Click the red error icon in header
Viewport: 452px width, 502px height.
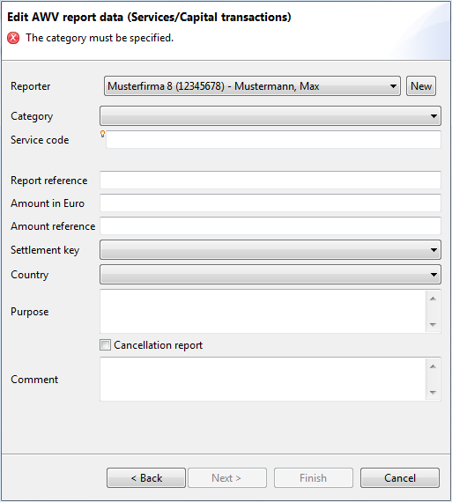click(x=13, y=38)
